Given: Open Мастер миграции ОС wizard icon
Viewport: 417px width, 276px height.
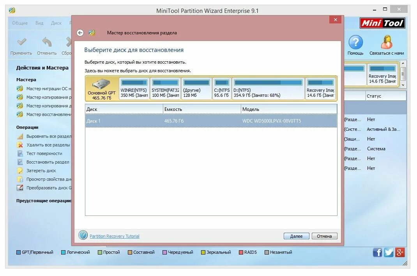Looking at the screenshot, I should [20, 89].
